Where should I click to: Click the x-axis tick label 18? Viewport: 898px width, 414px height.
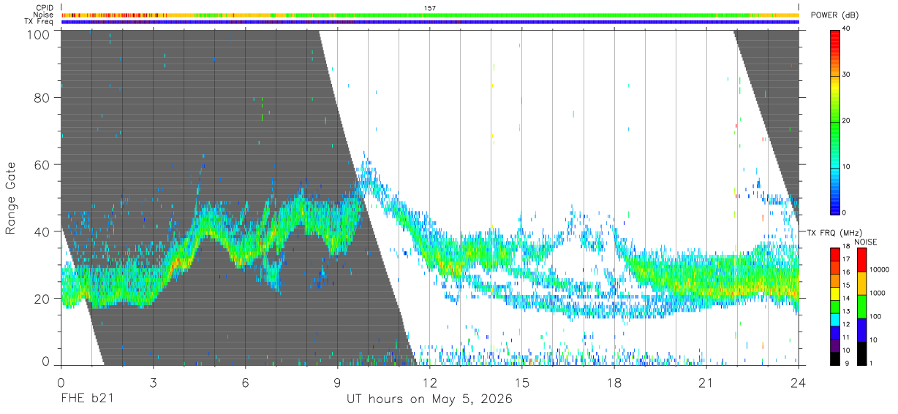click(x=614, y=383)
